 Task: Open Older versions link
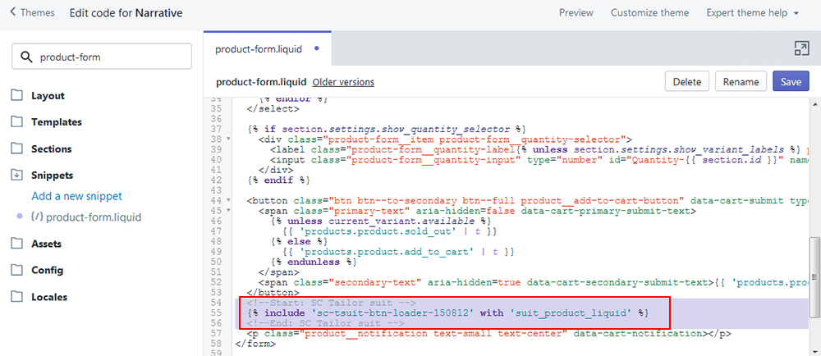(x=343, y=83)
